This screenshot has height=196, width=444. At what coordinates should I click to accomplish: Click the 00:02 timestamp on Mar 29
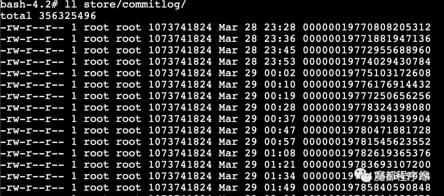[280, 73]
